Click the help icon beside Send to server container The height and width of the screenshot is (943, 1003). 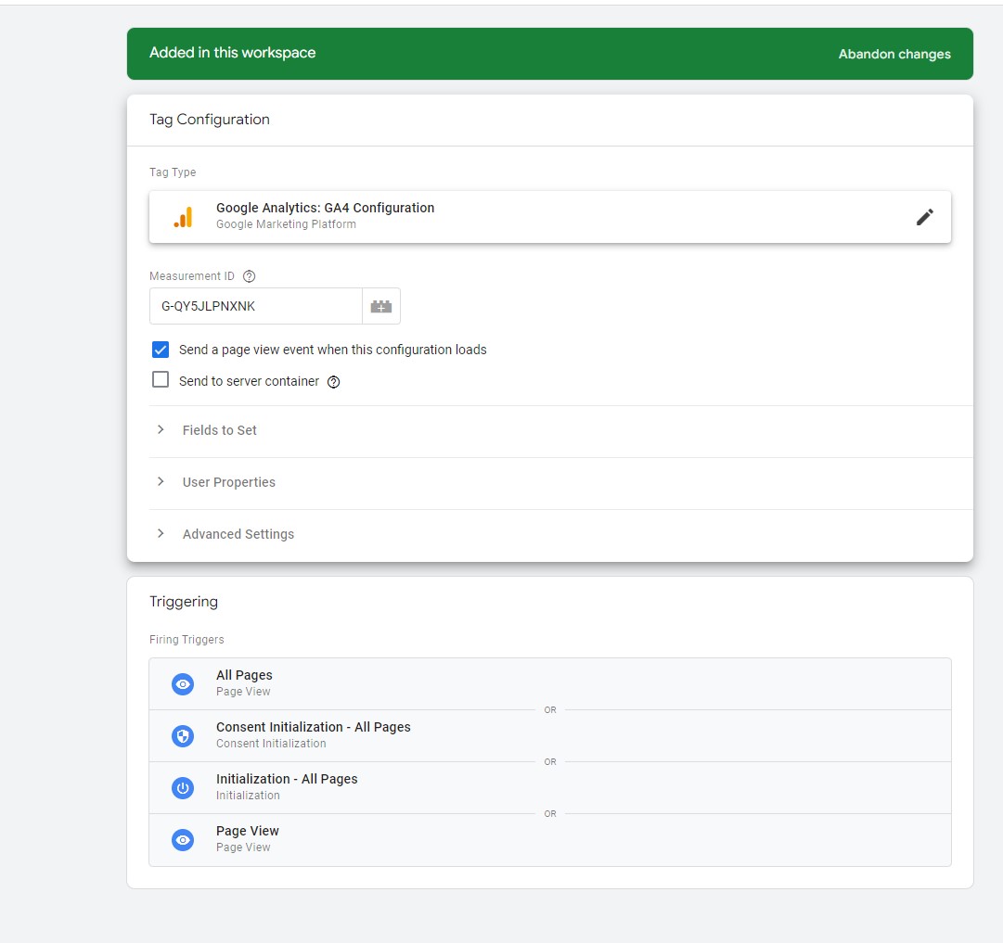pyautogui.click(x=334, y=382)
